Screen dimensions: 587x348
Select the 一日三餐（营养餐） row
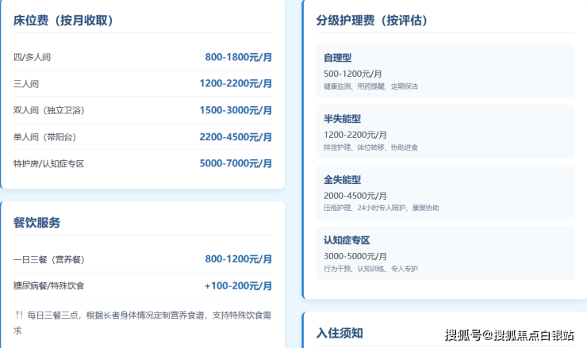[143, 259]
